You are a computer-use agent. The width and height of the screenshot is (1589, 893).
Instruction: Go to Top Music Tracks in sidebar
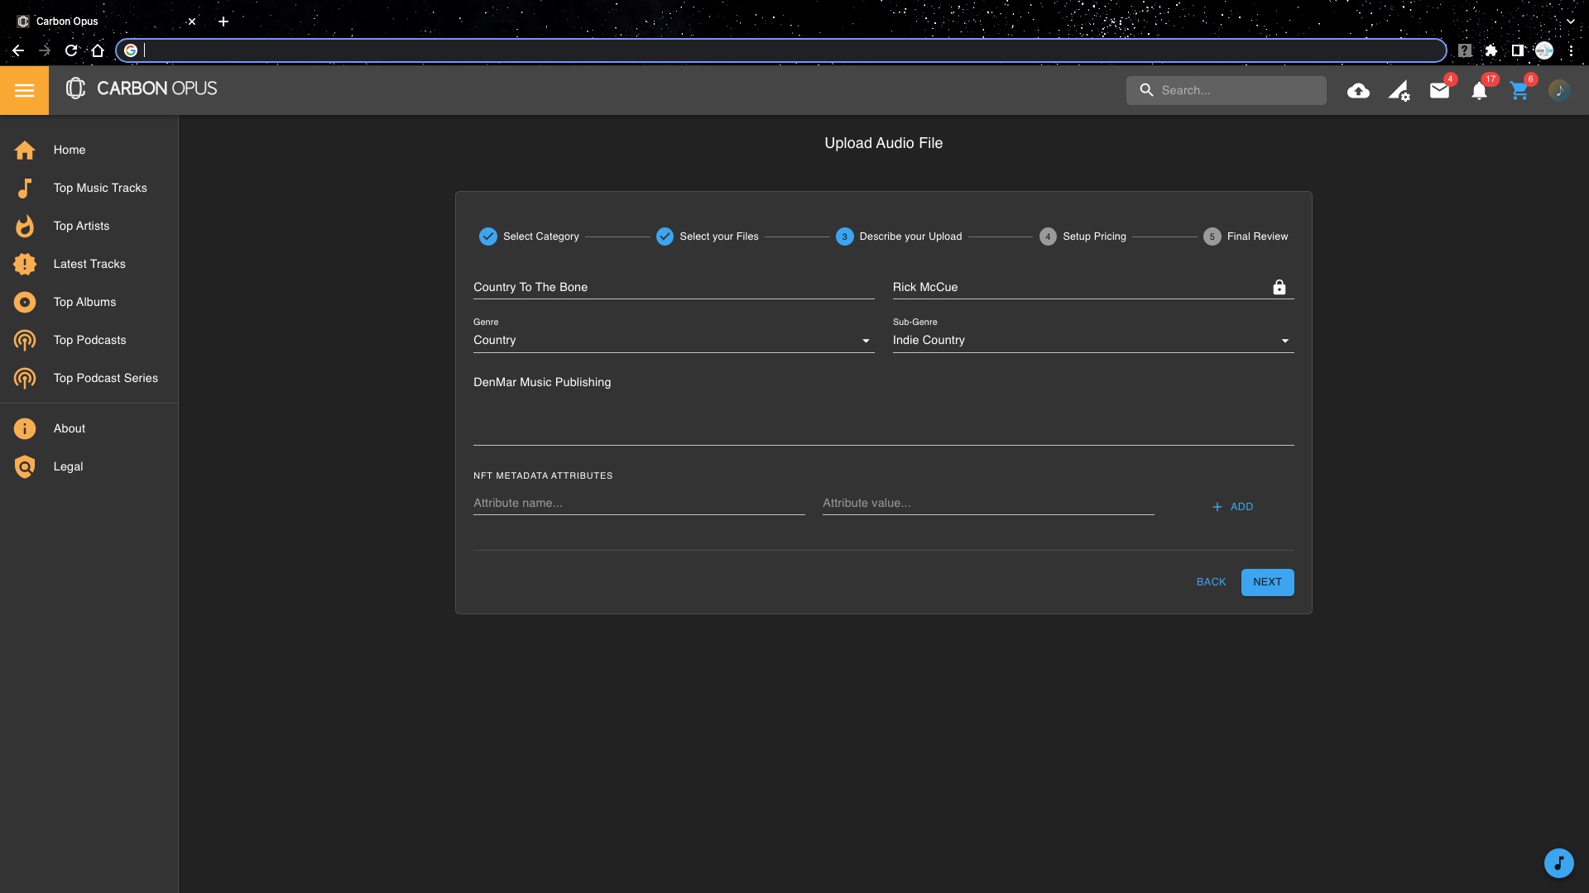[x=99, y=188]
